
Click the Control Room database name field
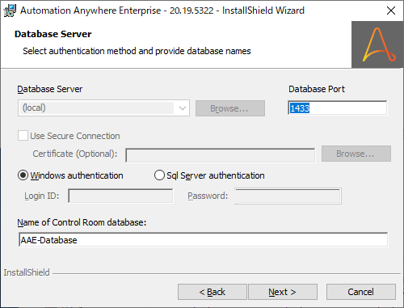coord(204,239)
